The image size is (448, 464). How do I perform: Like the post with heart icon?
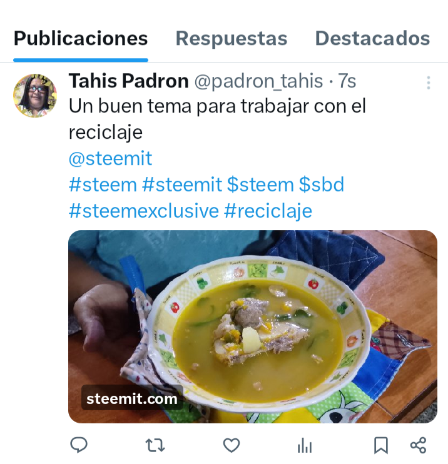click(x=232, y=445)
